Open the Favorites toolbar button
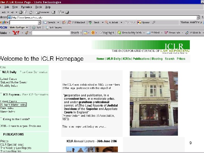 pyautogui.click(x=43, y=12)
